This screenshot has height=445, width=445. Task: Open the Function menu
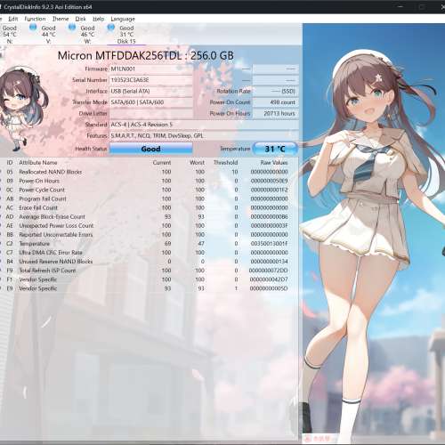coord(35,19)
